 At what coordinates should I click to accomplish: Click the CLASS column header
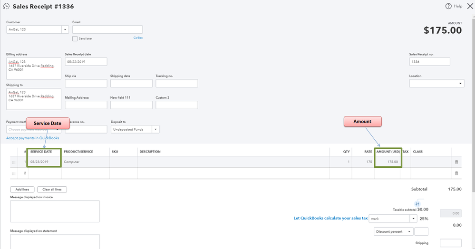click(418, 152)
